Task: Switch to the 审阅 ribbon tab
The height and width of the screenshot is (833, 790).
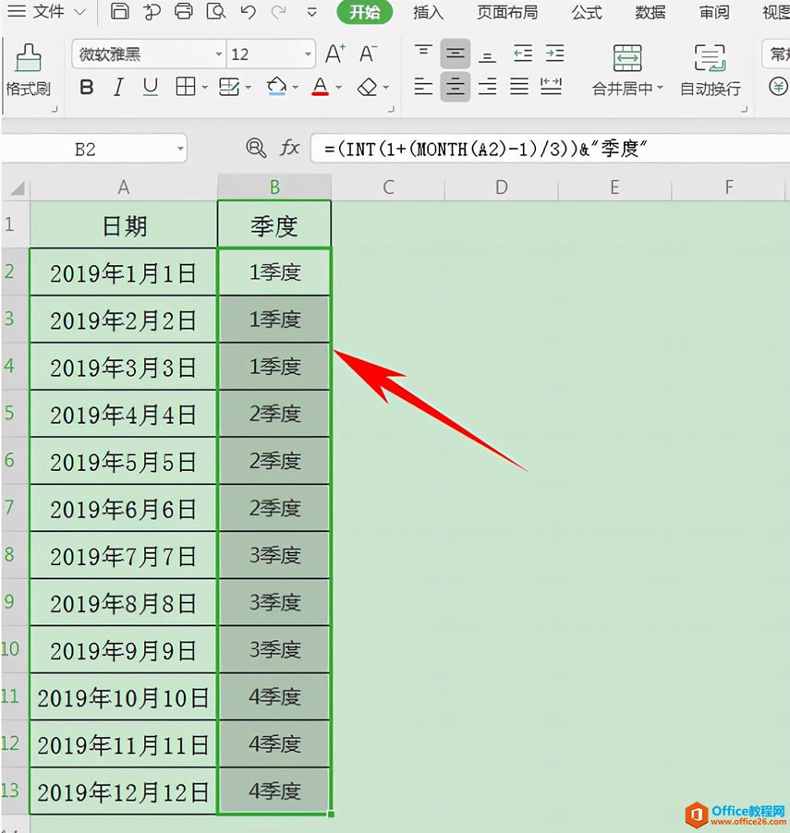Action: tap(714, 12)
